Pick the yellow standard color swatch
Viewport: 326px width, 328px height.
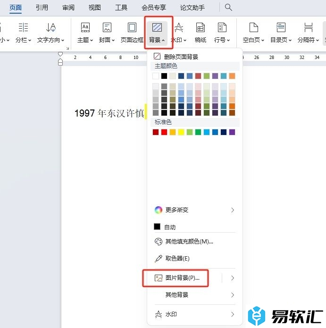[181, 132]
